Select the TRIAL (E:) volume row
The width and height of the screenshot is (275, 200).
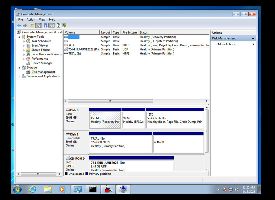point(136,53)
